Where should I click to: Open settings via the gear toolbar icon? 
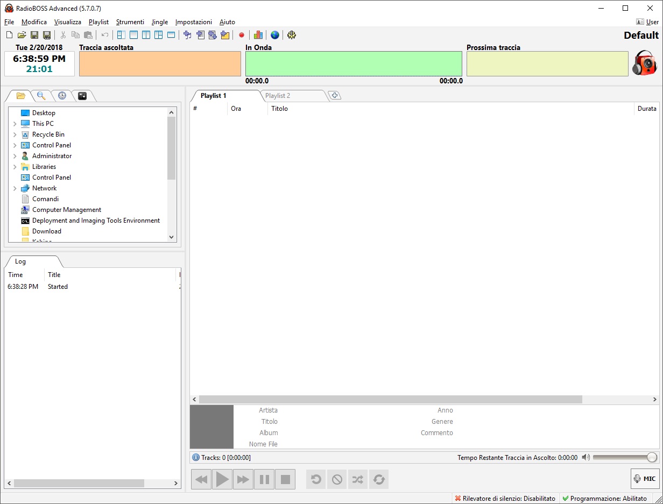(292, 35)
